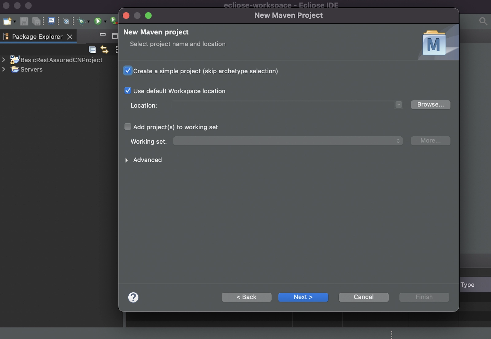Close the Package Explorer tab

70,37
